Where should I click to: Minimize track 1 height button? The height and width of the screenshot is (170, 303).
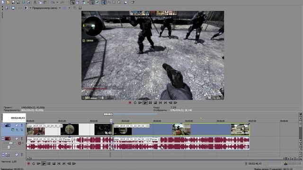(3, 125)
